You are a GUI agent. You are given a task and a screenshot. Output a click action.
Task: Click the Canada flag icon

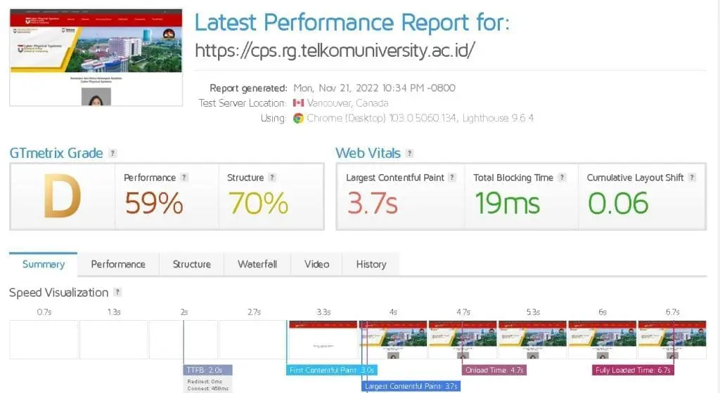298,103
